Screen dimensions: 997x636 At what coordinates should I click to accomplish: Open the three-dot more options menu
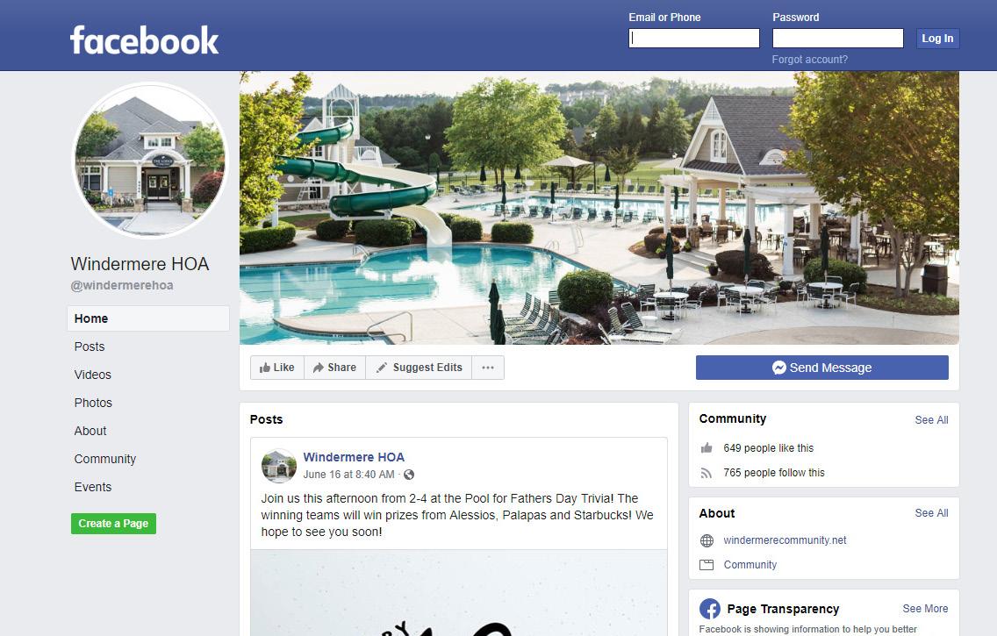tap(488, 368)
